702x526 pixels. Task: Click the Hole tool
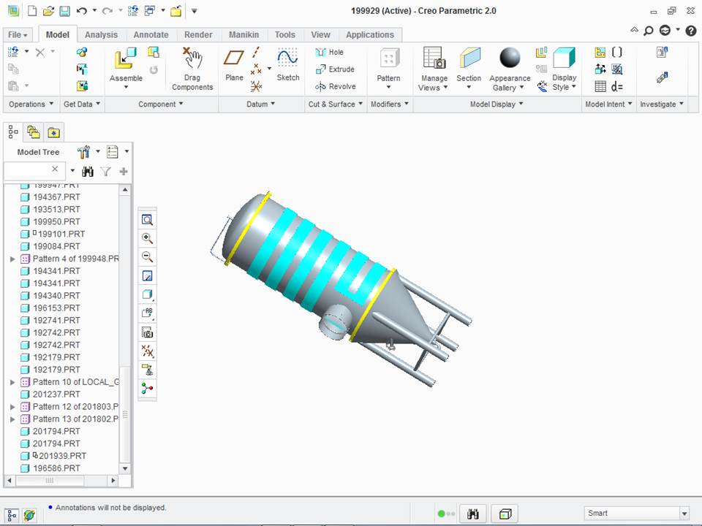(x=330, y=52)
